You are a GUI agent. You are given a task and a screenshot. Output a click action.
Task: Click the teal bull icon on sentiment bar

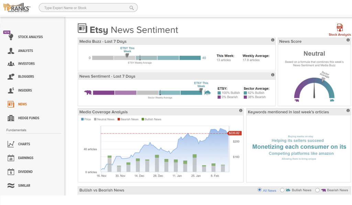point(207,92)
